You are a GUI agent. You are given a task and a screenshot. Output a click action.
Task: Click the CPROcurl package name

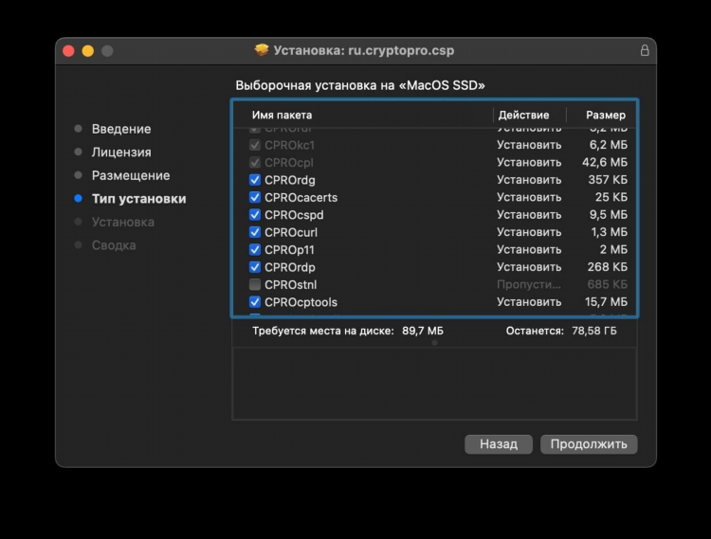coord(291,232)
